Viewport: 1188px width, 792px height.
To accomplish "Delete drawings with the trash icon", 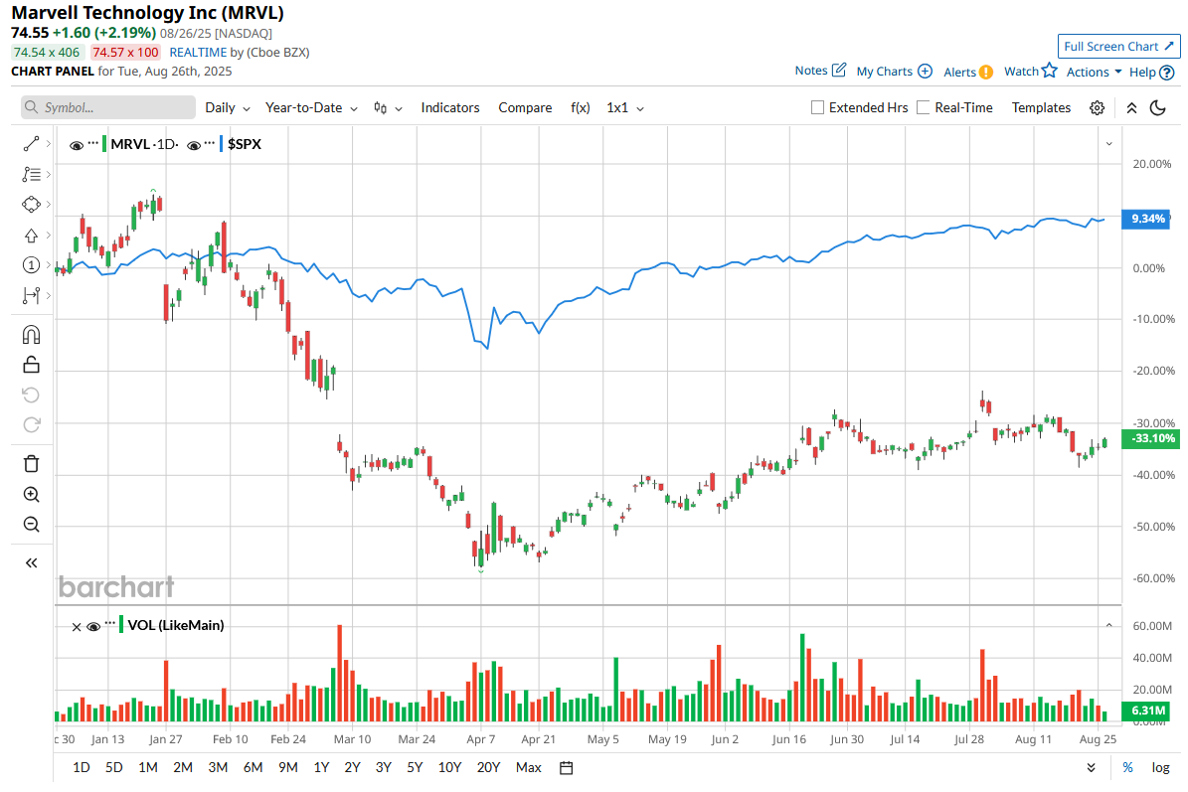I will (x=31, y=464).
